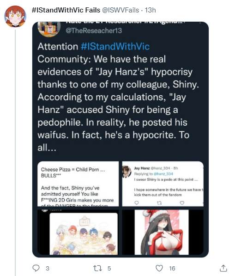The height and width of the screenshot is (276, 241).
Task: Open the @ISWVFails handle link
Action: point(120,10)
